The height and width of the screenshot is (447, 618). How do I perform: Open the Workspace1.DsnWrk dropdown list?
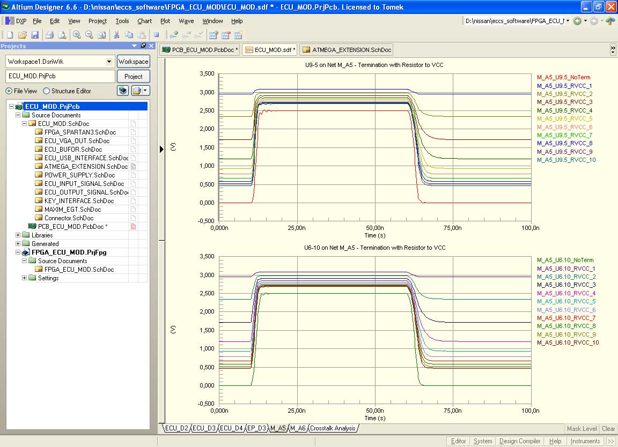pos(109,62)
